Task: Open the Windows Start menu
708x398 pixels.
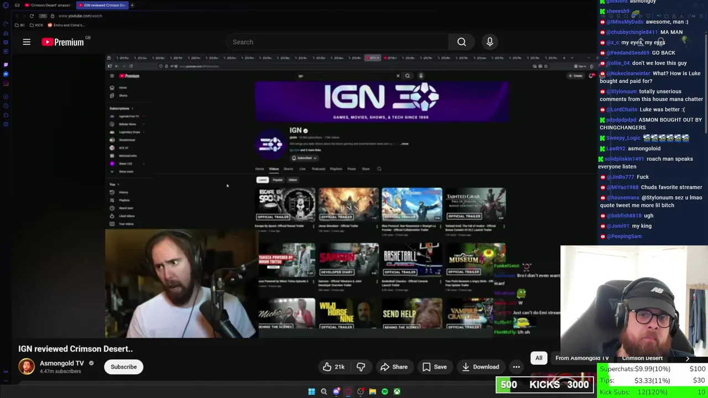Action: 311,392
